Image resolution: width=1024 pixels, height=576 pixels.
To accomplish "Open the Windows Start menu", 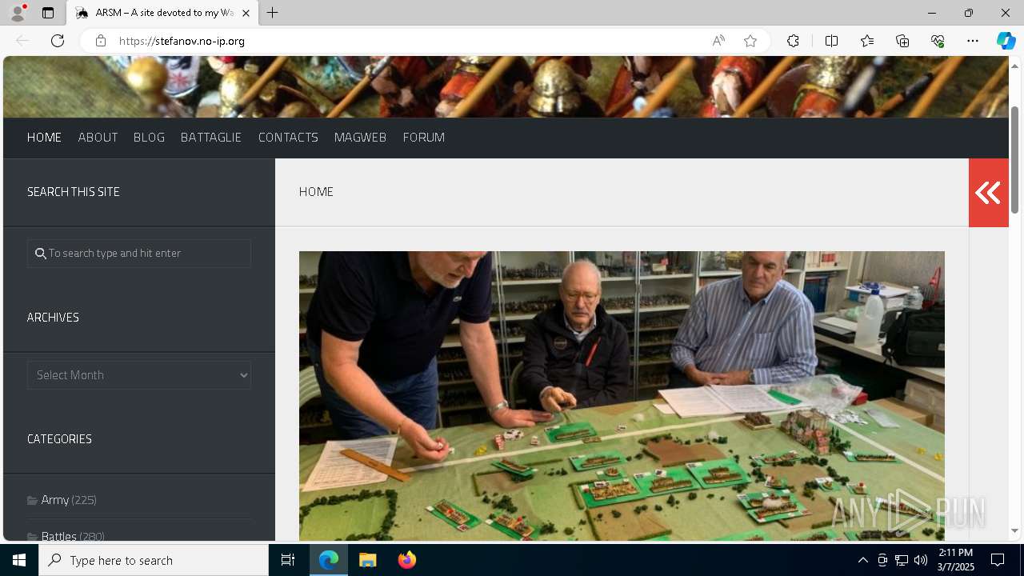I will tap(19, 560).
